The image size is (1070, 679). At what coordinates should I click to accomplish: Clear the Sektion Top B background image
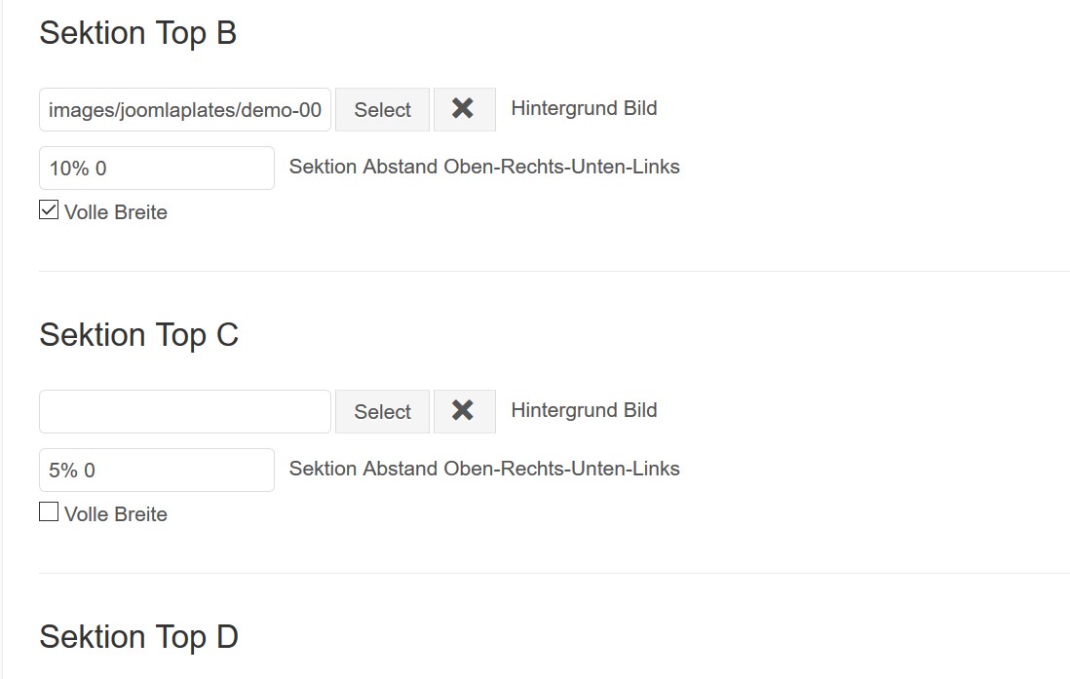coord(464,109)
